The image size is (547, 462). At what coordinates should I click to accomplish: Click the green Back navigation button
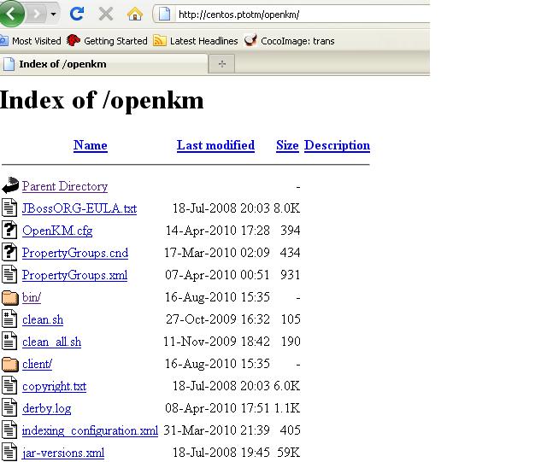tap(11, 14)
